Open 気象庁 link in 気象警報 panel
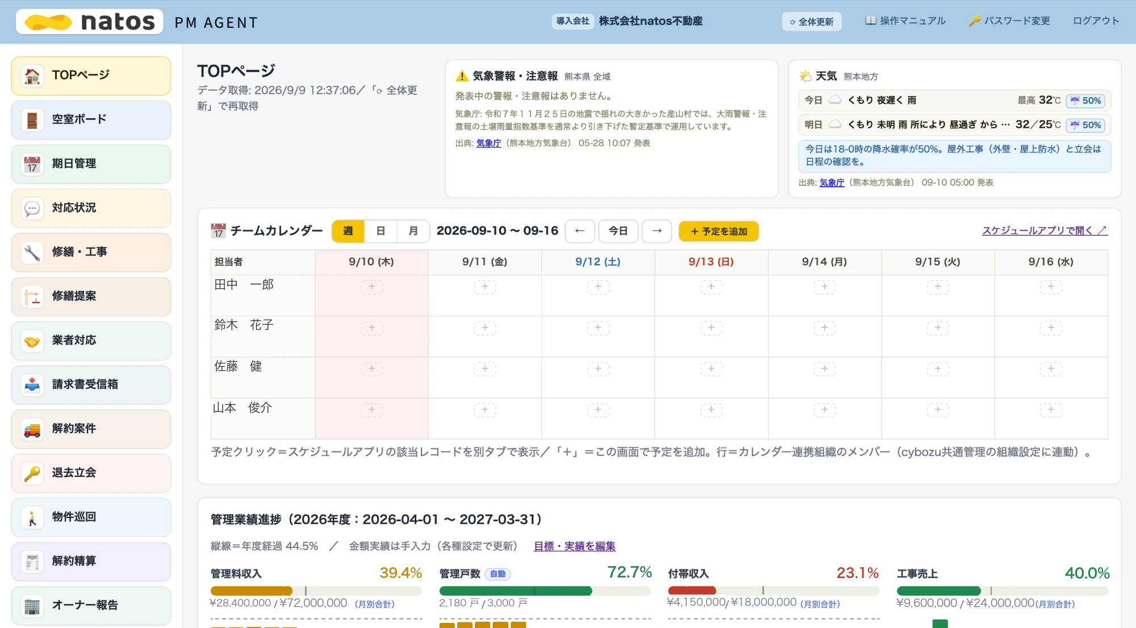 click(x=488, y=143)
